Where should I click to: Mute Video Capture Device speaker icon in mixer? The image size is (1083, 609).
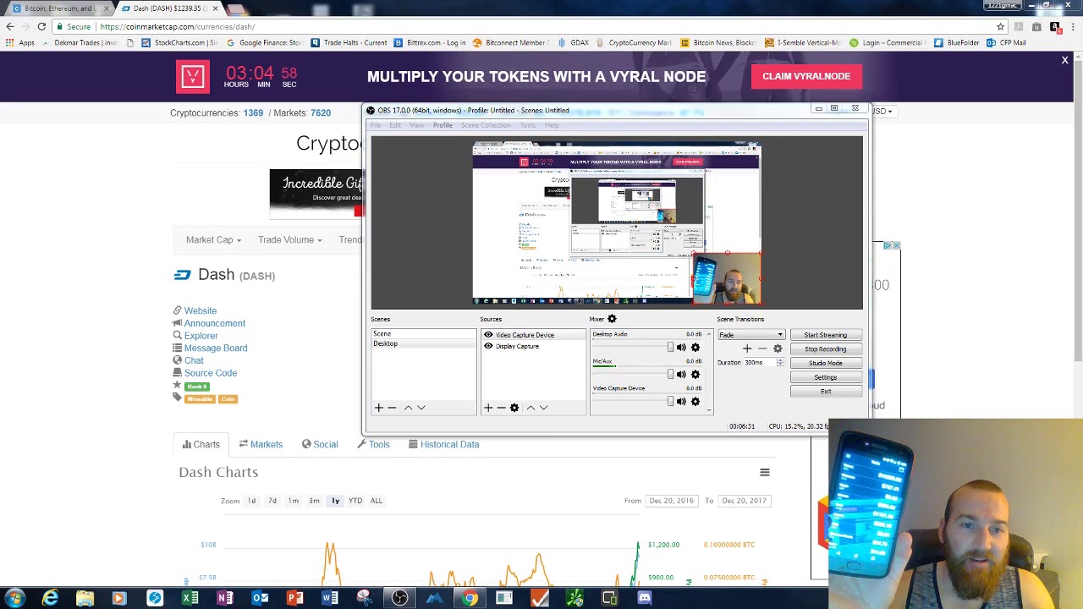tap(681, 402)
